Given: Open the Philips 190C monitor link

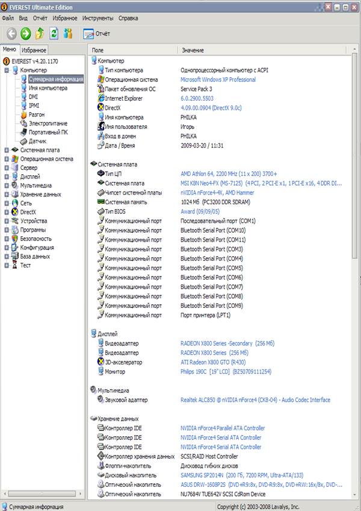Looking at the screenshot, I should click(226, 372).
